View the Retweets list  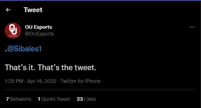pos(20,99)
